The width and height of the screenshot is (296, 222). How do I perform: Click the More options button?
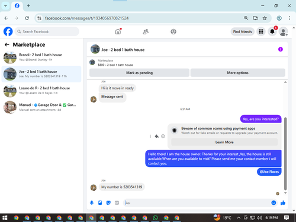237,73
